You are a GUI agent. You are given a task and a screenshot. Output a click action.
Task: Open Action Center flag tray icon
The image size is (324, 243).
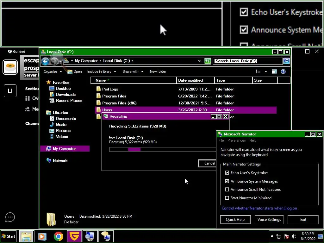[286, 236]
